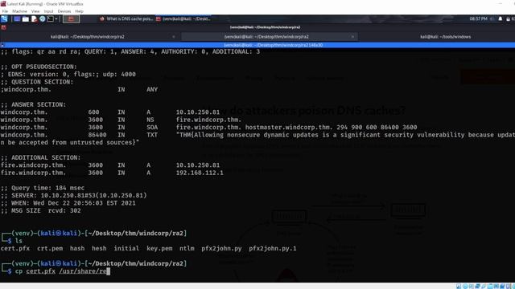Click the VirtualBox window title icon

tap(3, 3)
